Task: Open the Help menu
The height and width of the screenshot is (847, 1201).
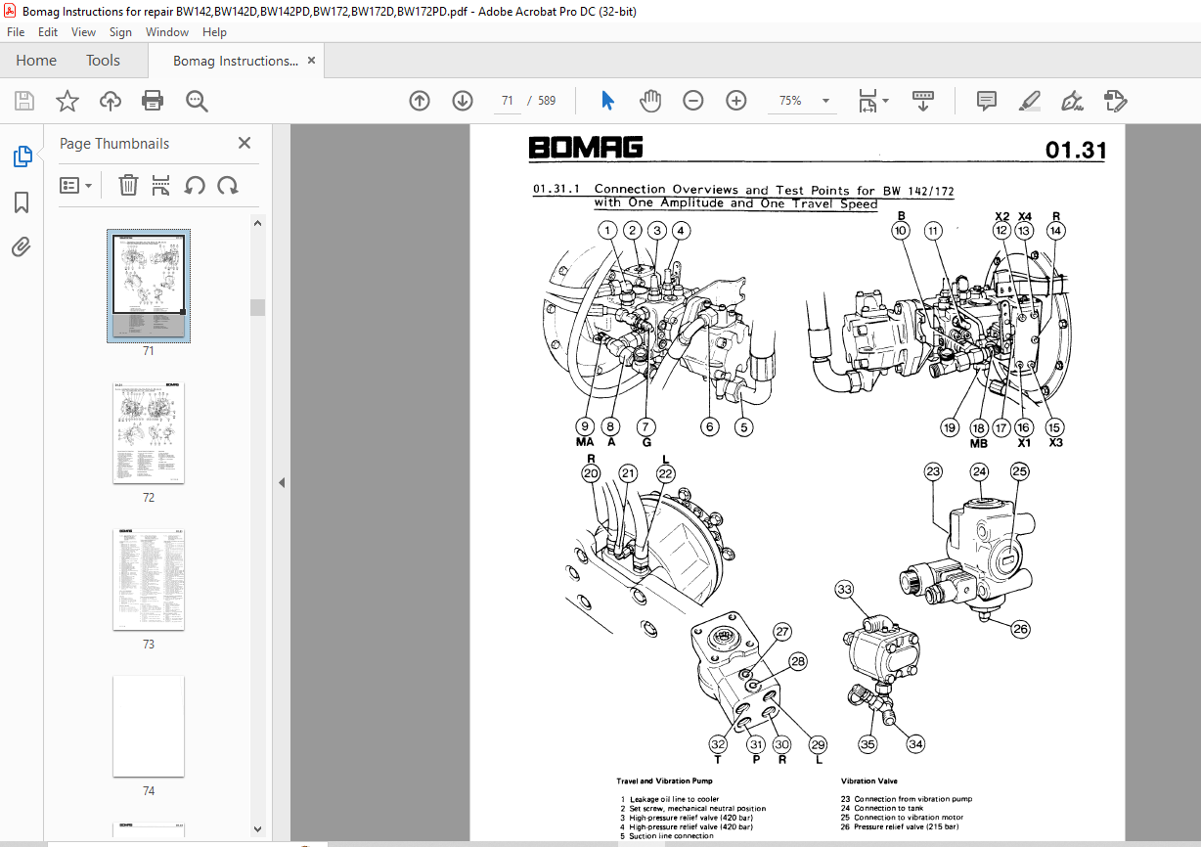Action: click(214, 31)
